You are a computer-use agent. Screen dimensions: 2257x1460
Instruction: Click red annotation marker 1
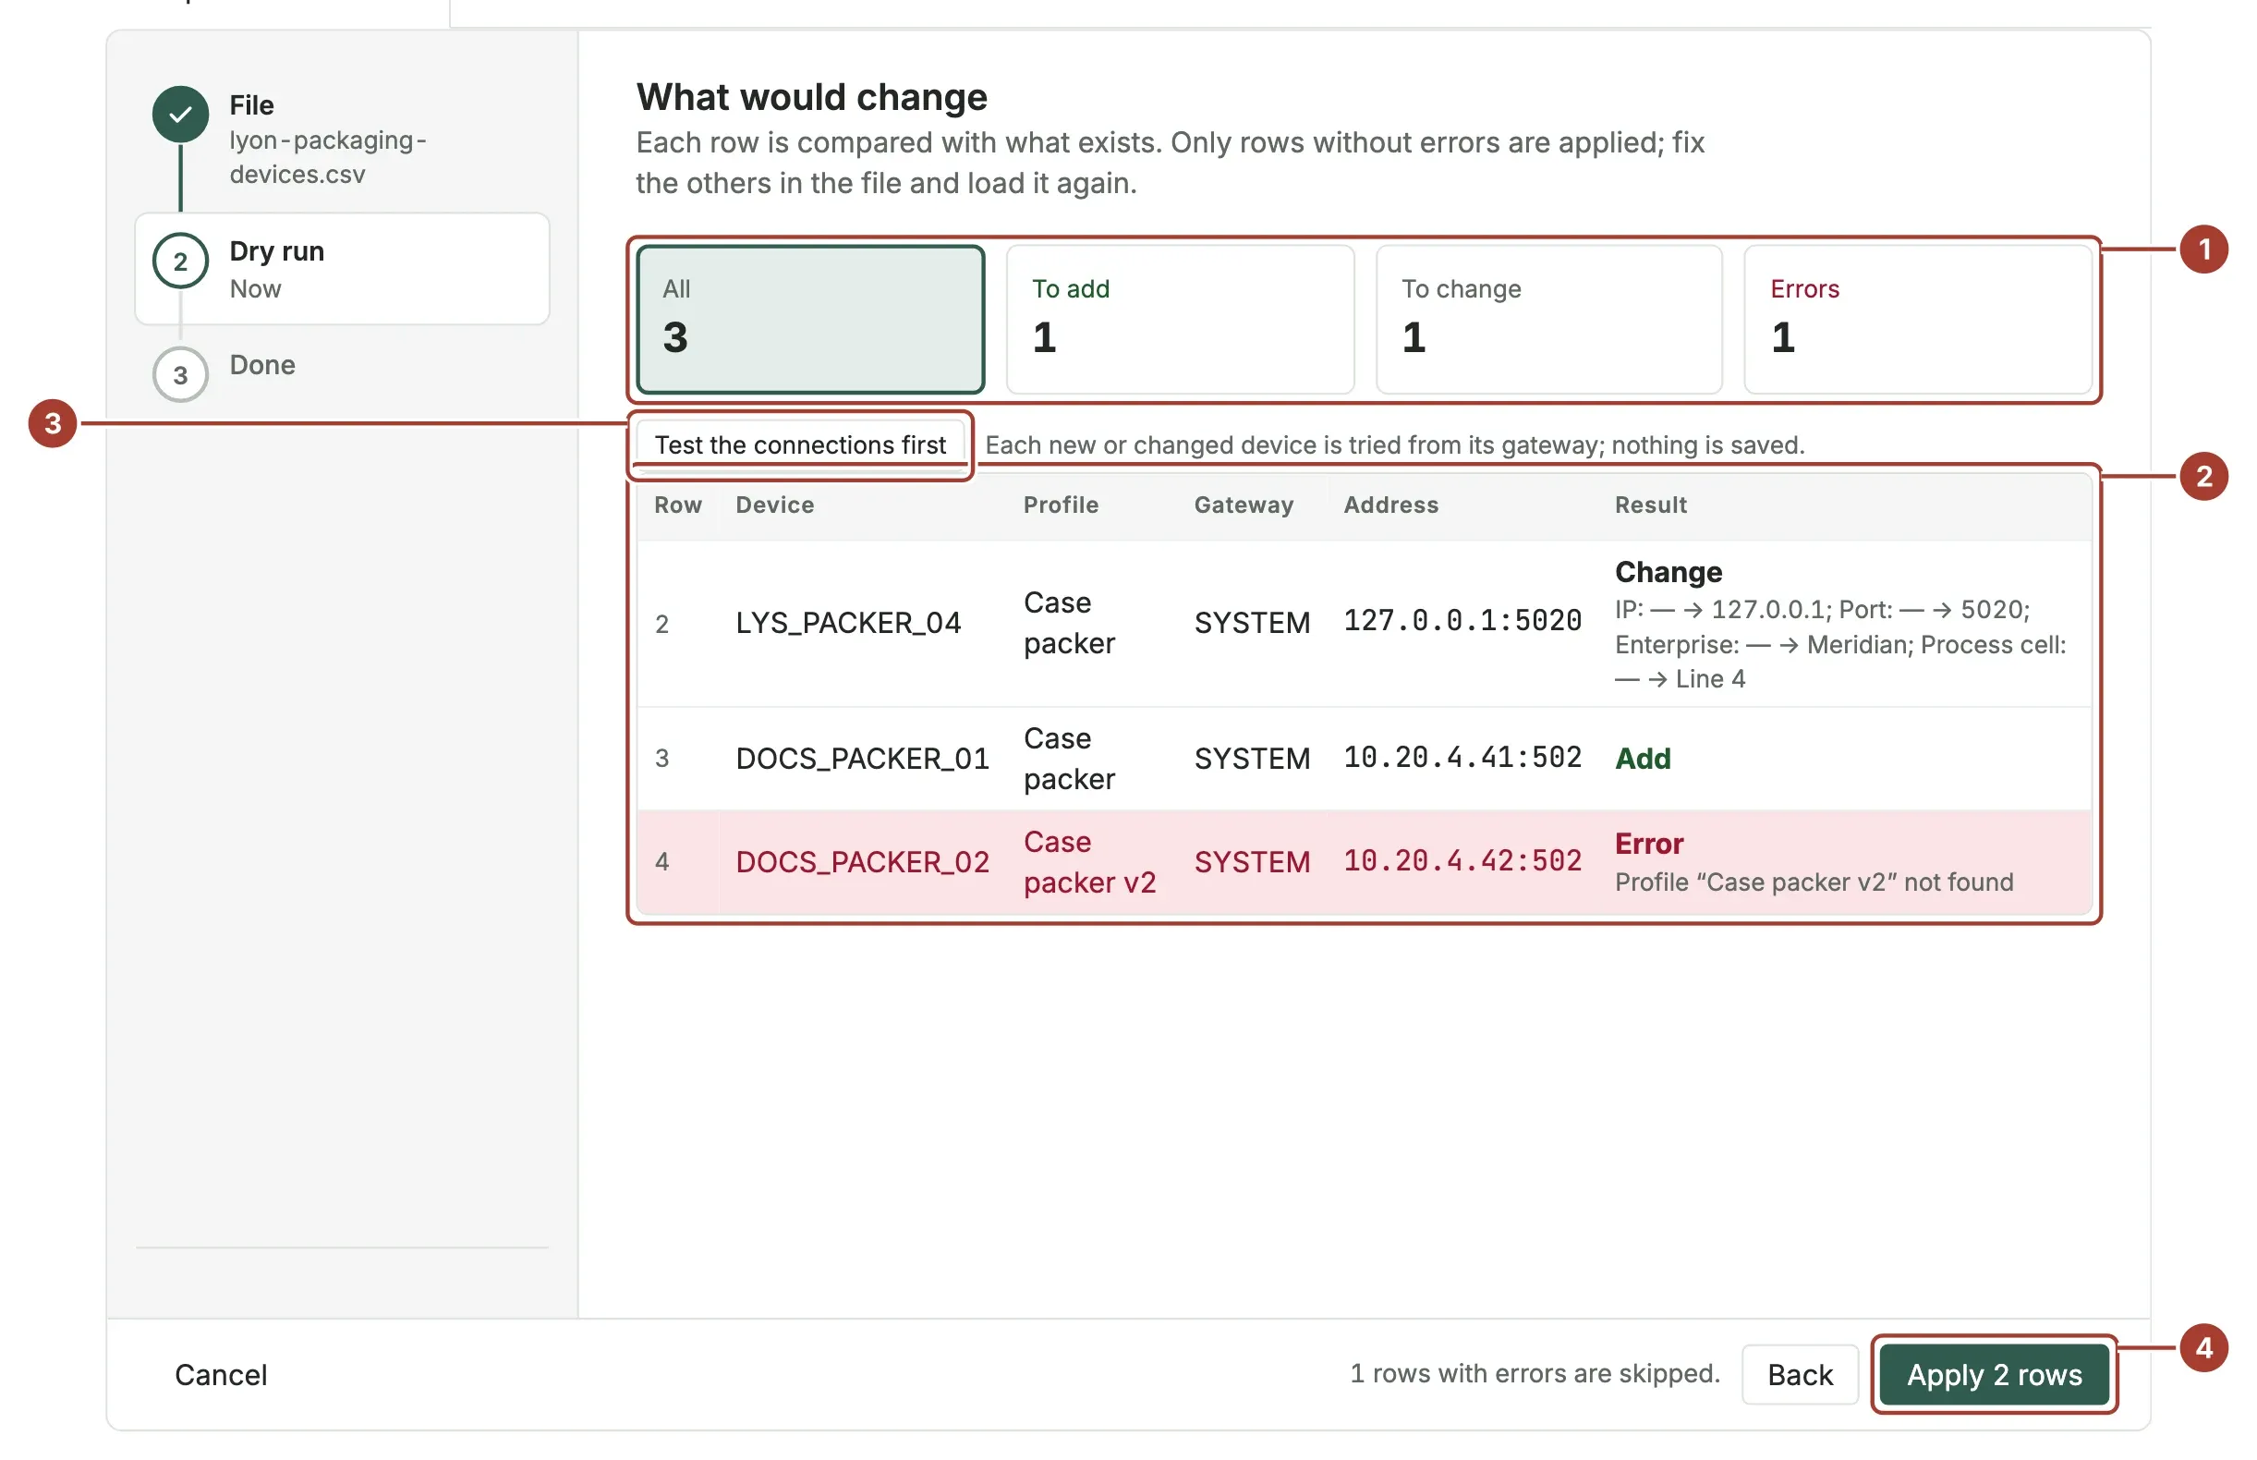(2203, 249)
